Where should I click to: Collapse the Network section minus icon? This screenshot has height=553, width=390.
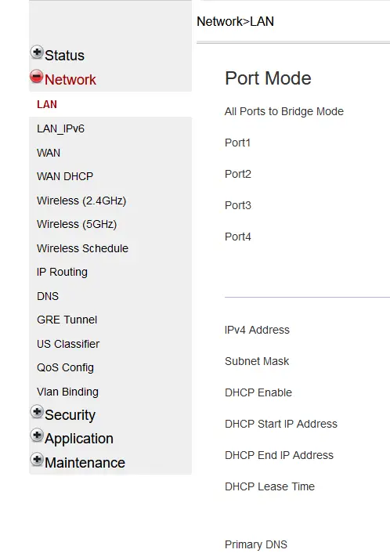[37, 77]
